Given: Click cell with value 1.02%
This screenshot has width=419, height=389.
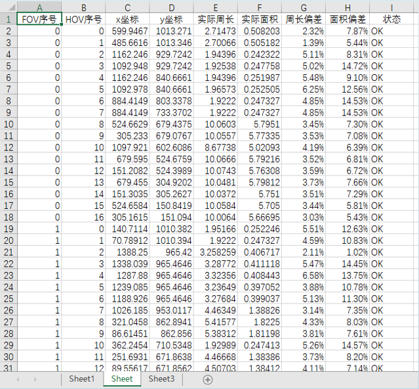Looking at the screenshot, I should pyautogui.click(x=348, y=252).
